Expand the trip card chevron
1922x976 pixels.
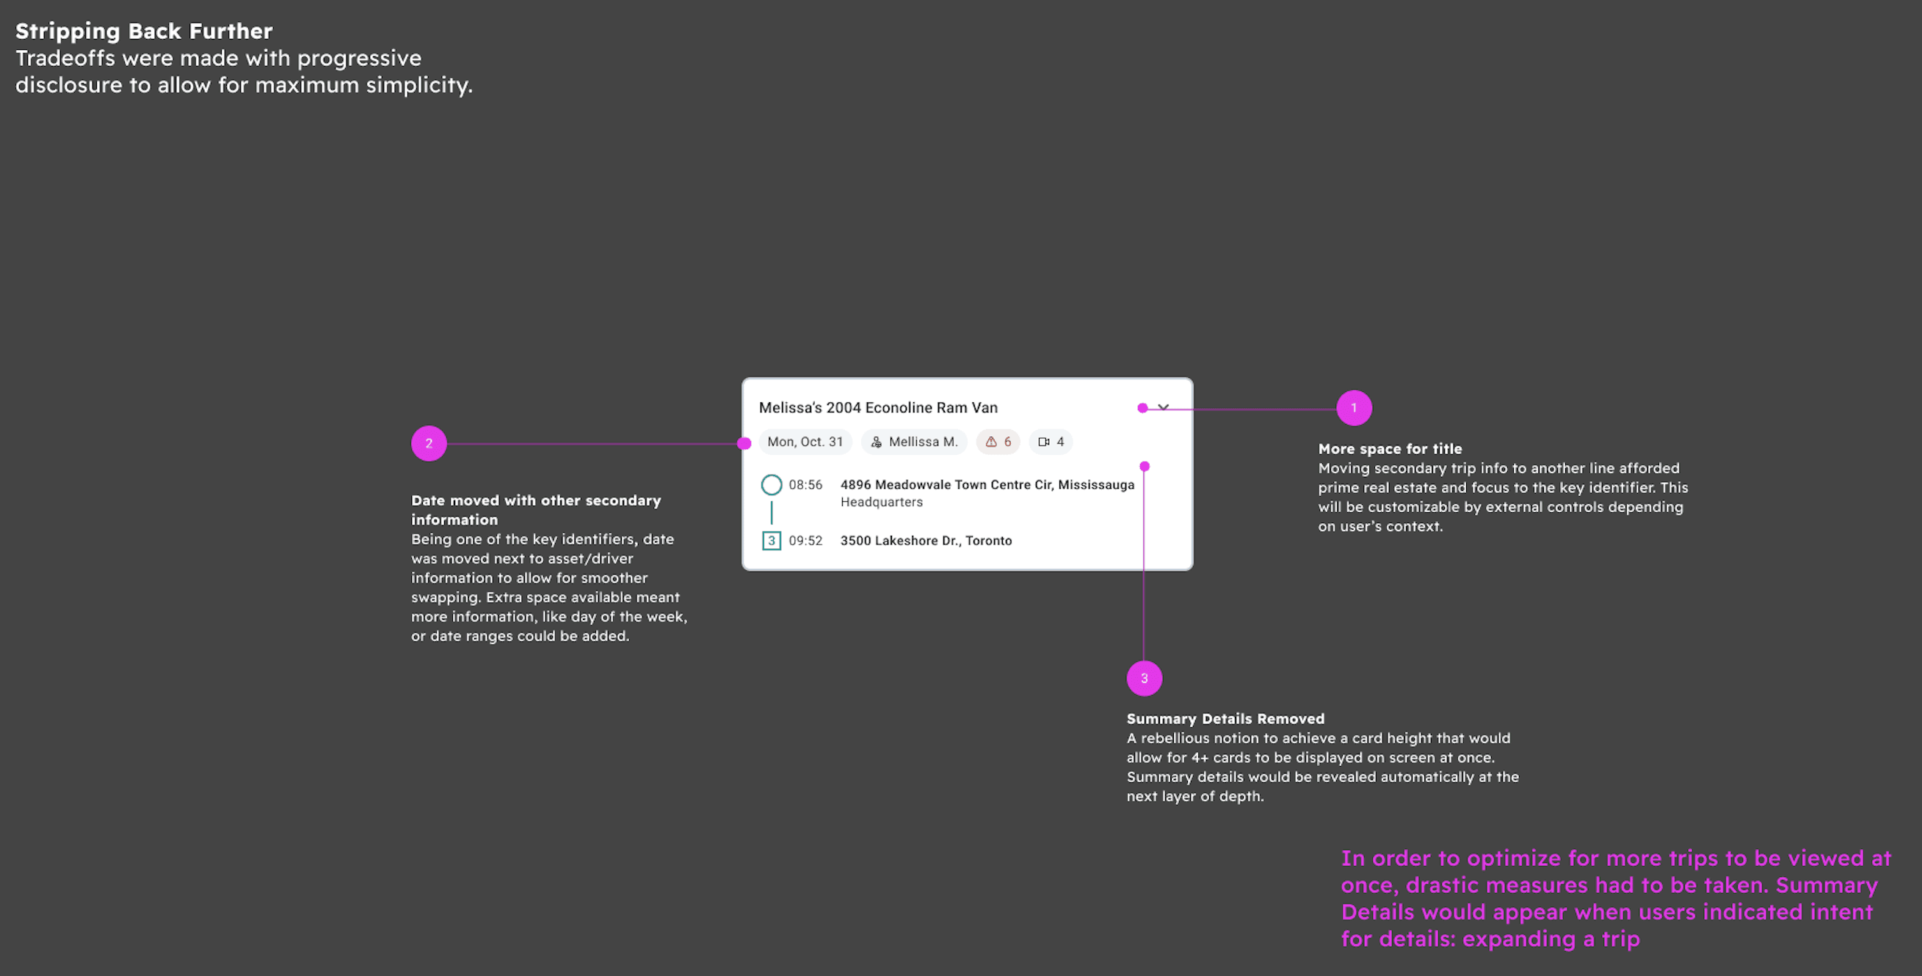[1163, 407]
